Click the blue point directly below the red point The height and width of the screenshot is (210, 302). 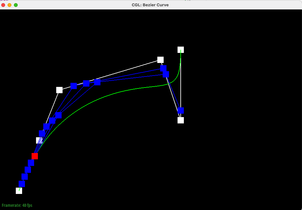point(31,163)
